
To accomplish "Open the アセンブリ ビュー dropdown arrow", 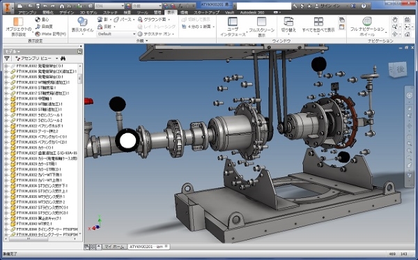I will pyautogui.click(x=57, y=59).
